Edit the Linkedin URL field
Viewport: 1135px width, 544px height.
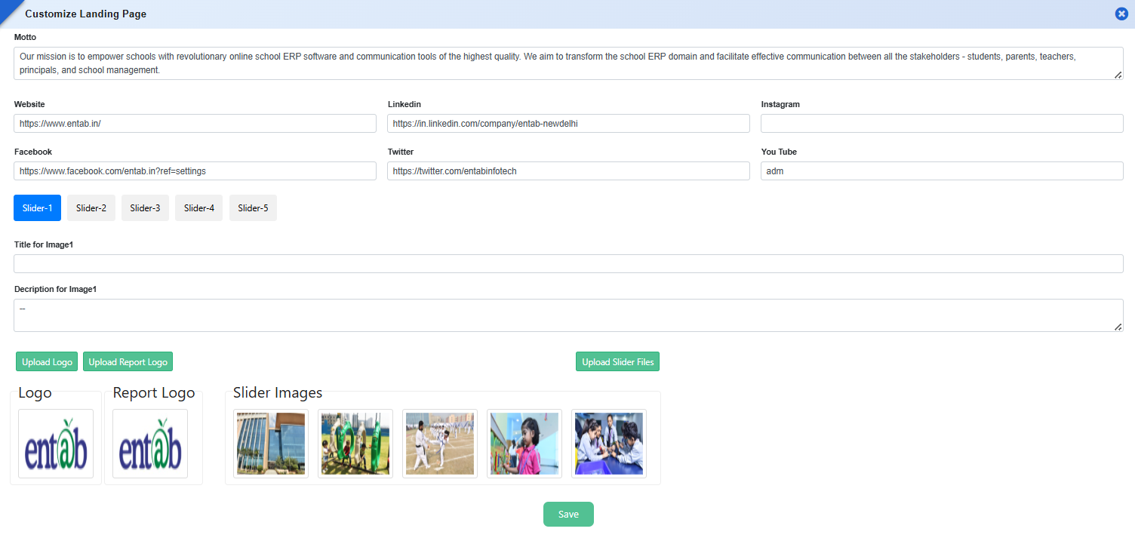[x=568, y=124]
